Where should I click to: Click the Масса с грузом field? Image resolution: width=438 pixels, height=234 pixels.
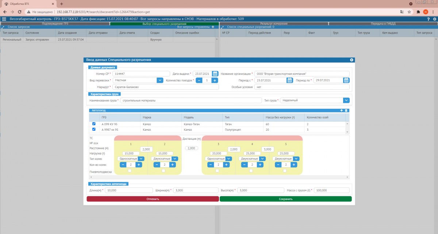pos(333,190)
